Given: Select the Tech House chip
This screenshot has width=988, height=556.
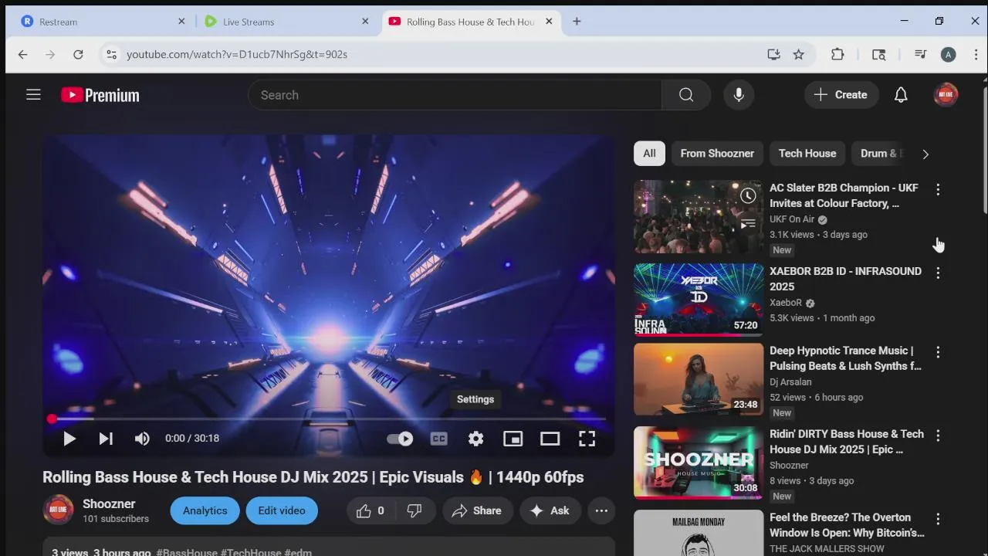Looking at the screenshot, I should click(x=807, y=153).
